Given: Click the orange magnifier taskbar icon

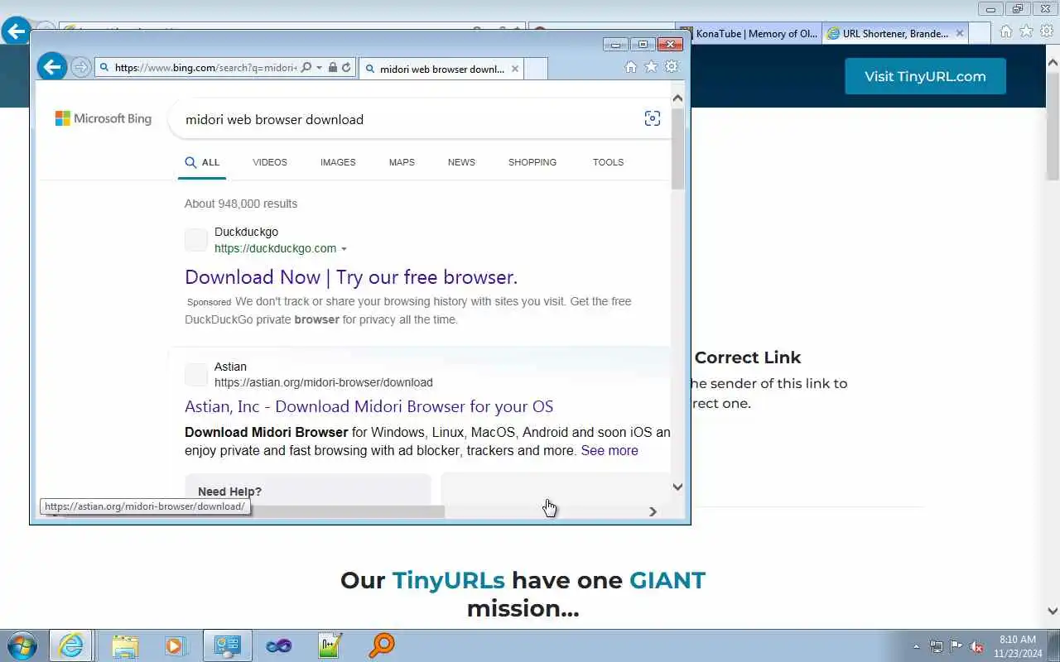Looking at the screenshot, I should (x=382, y=645).
